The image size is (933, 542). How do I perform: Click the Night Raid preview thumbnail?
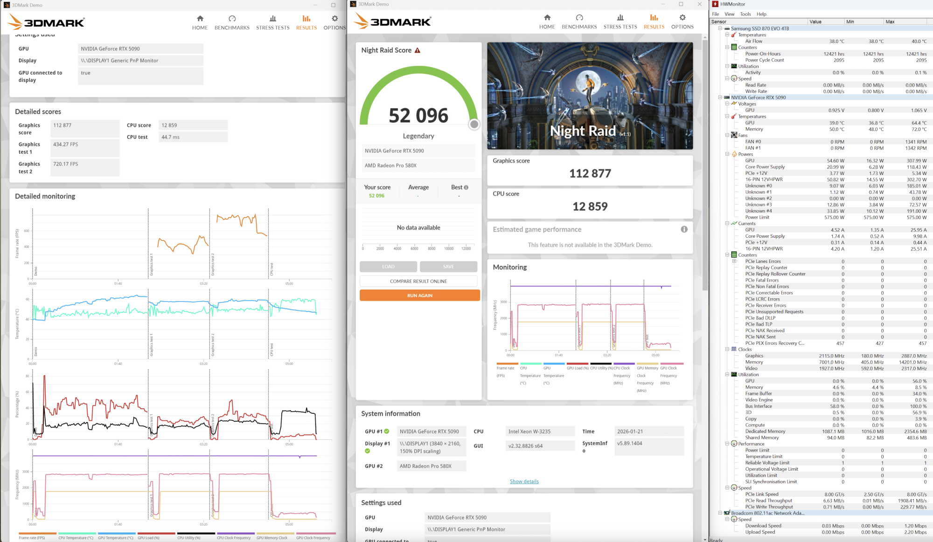click(590, 96)
